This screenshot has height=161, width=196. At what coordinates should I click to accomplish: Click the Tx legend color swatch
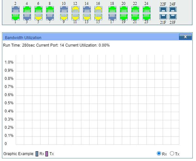click(x=47, y=154)
